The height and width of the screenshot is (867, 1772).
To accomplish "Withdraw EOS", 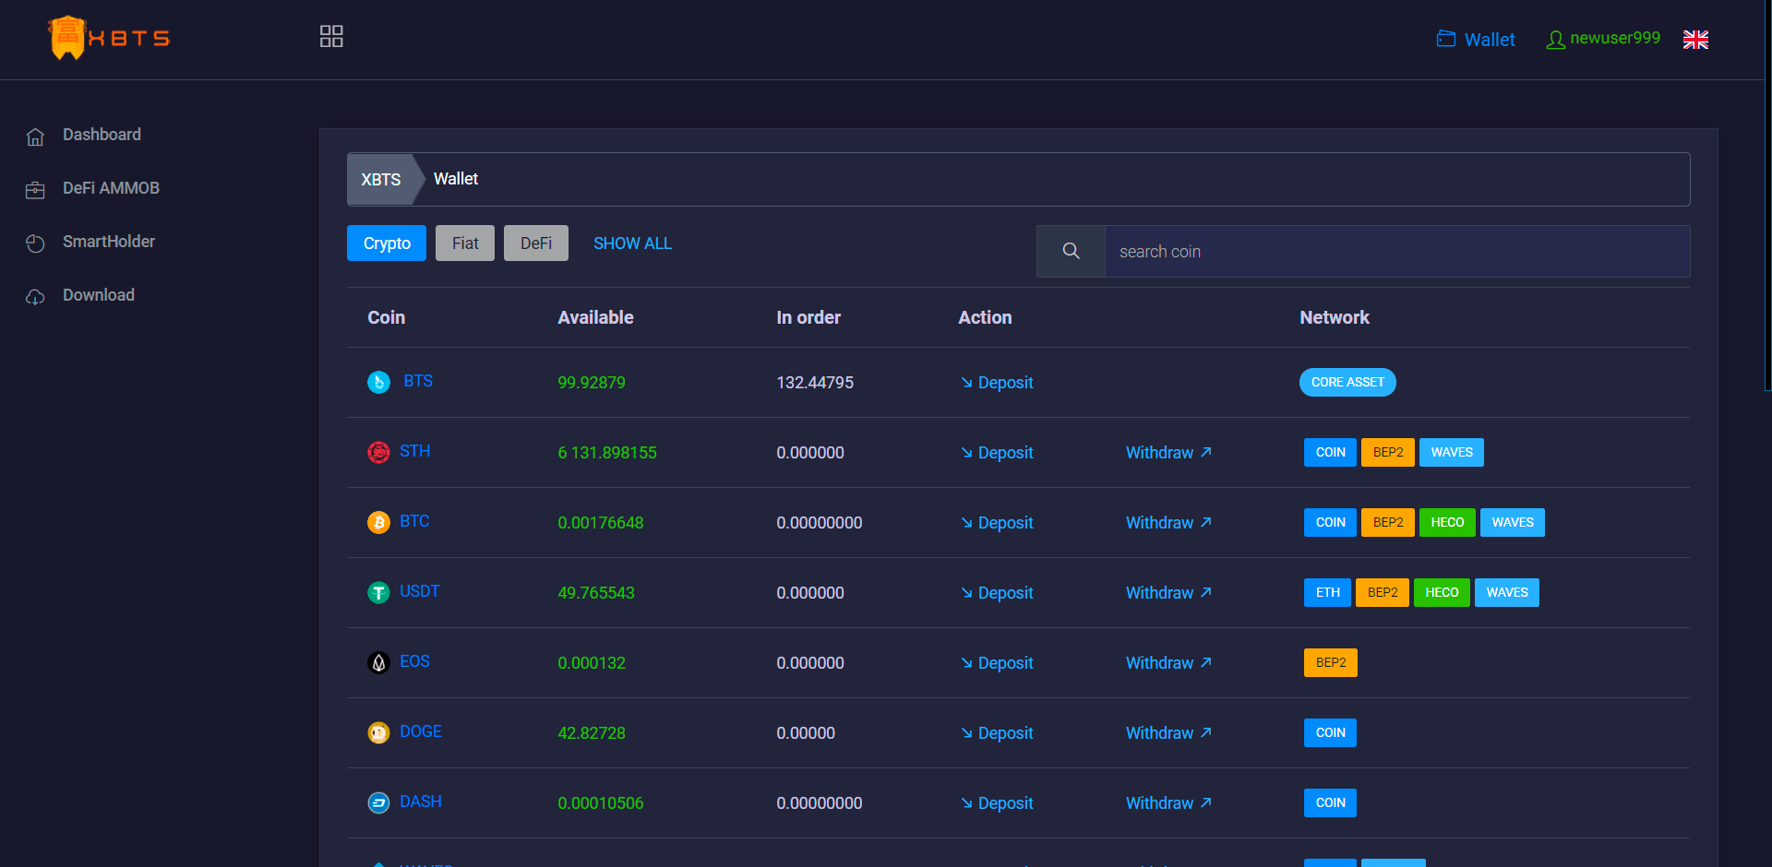I will tap(1168, 663).
